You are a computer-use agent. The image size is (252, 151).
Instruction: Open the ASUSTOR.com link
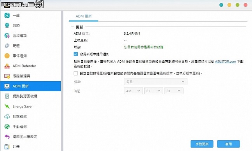(226, 61)
